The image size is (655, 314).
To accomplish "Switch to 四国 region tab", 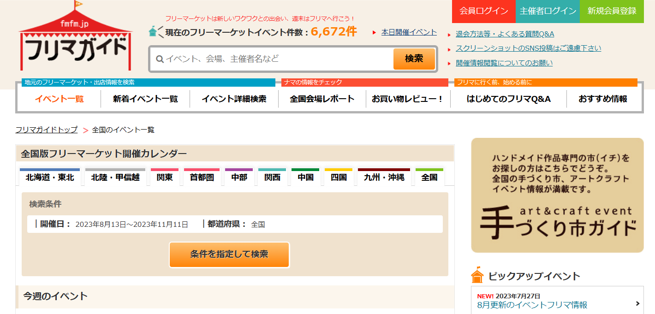I will coord(339,177).
